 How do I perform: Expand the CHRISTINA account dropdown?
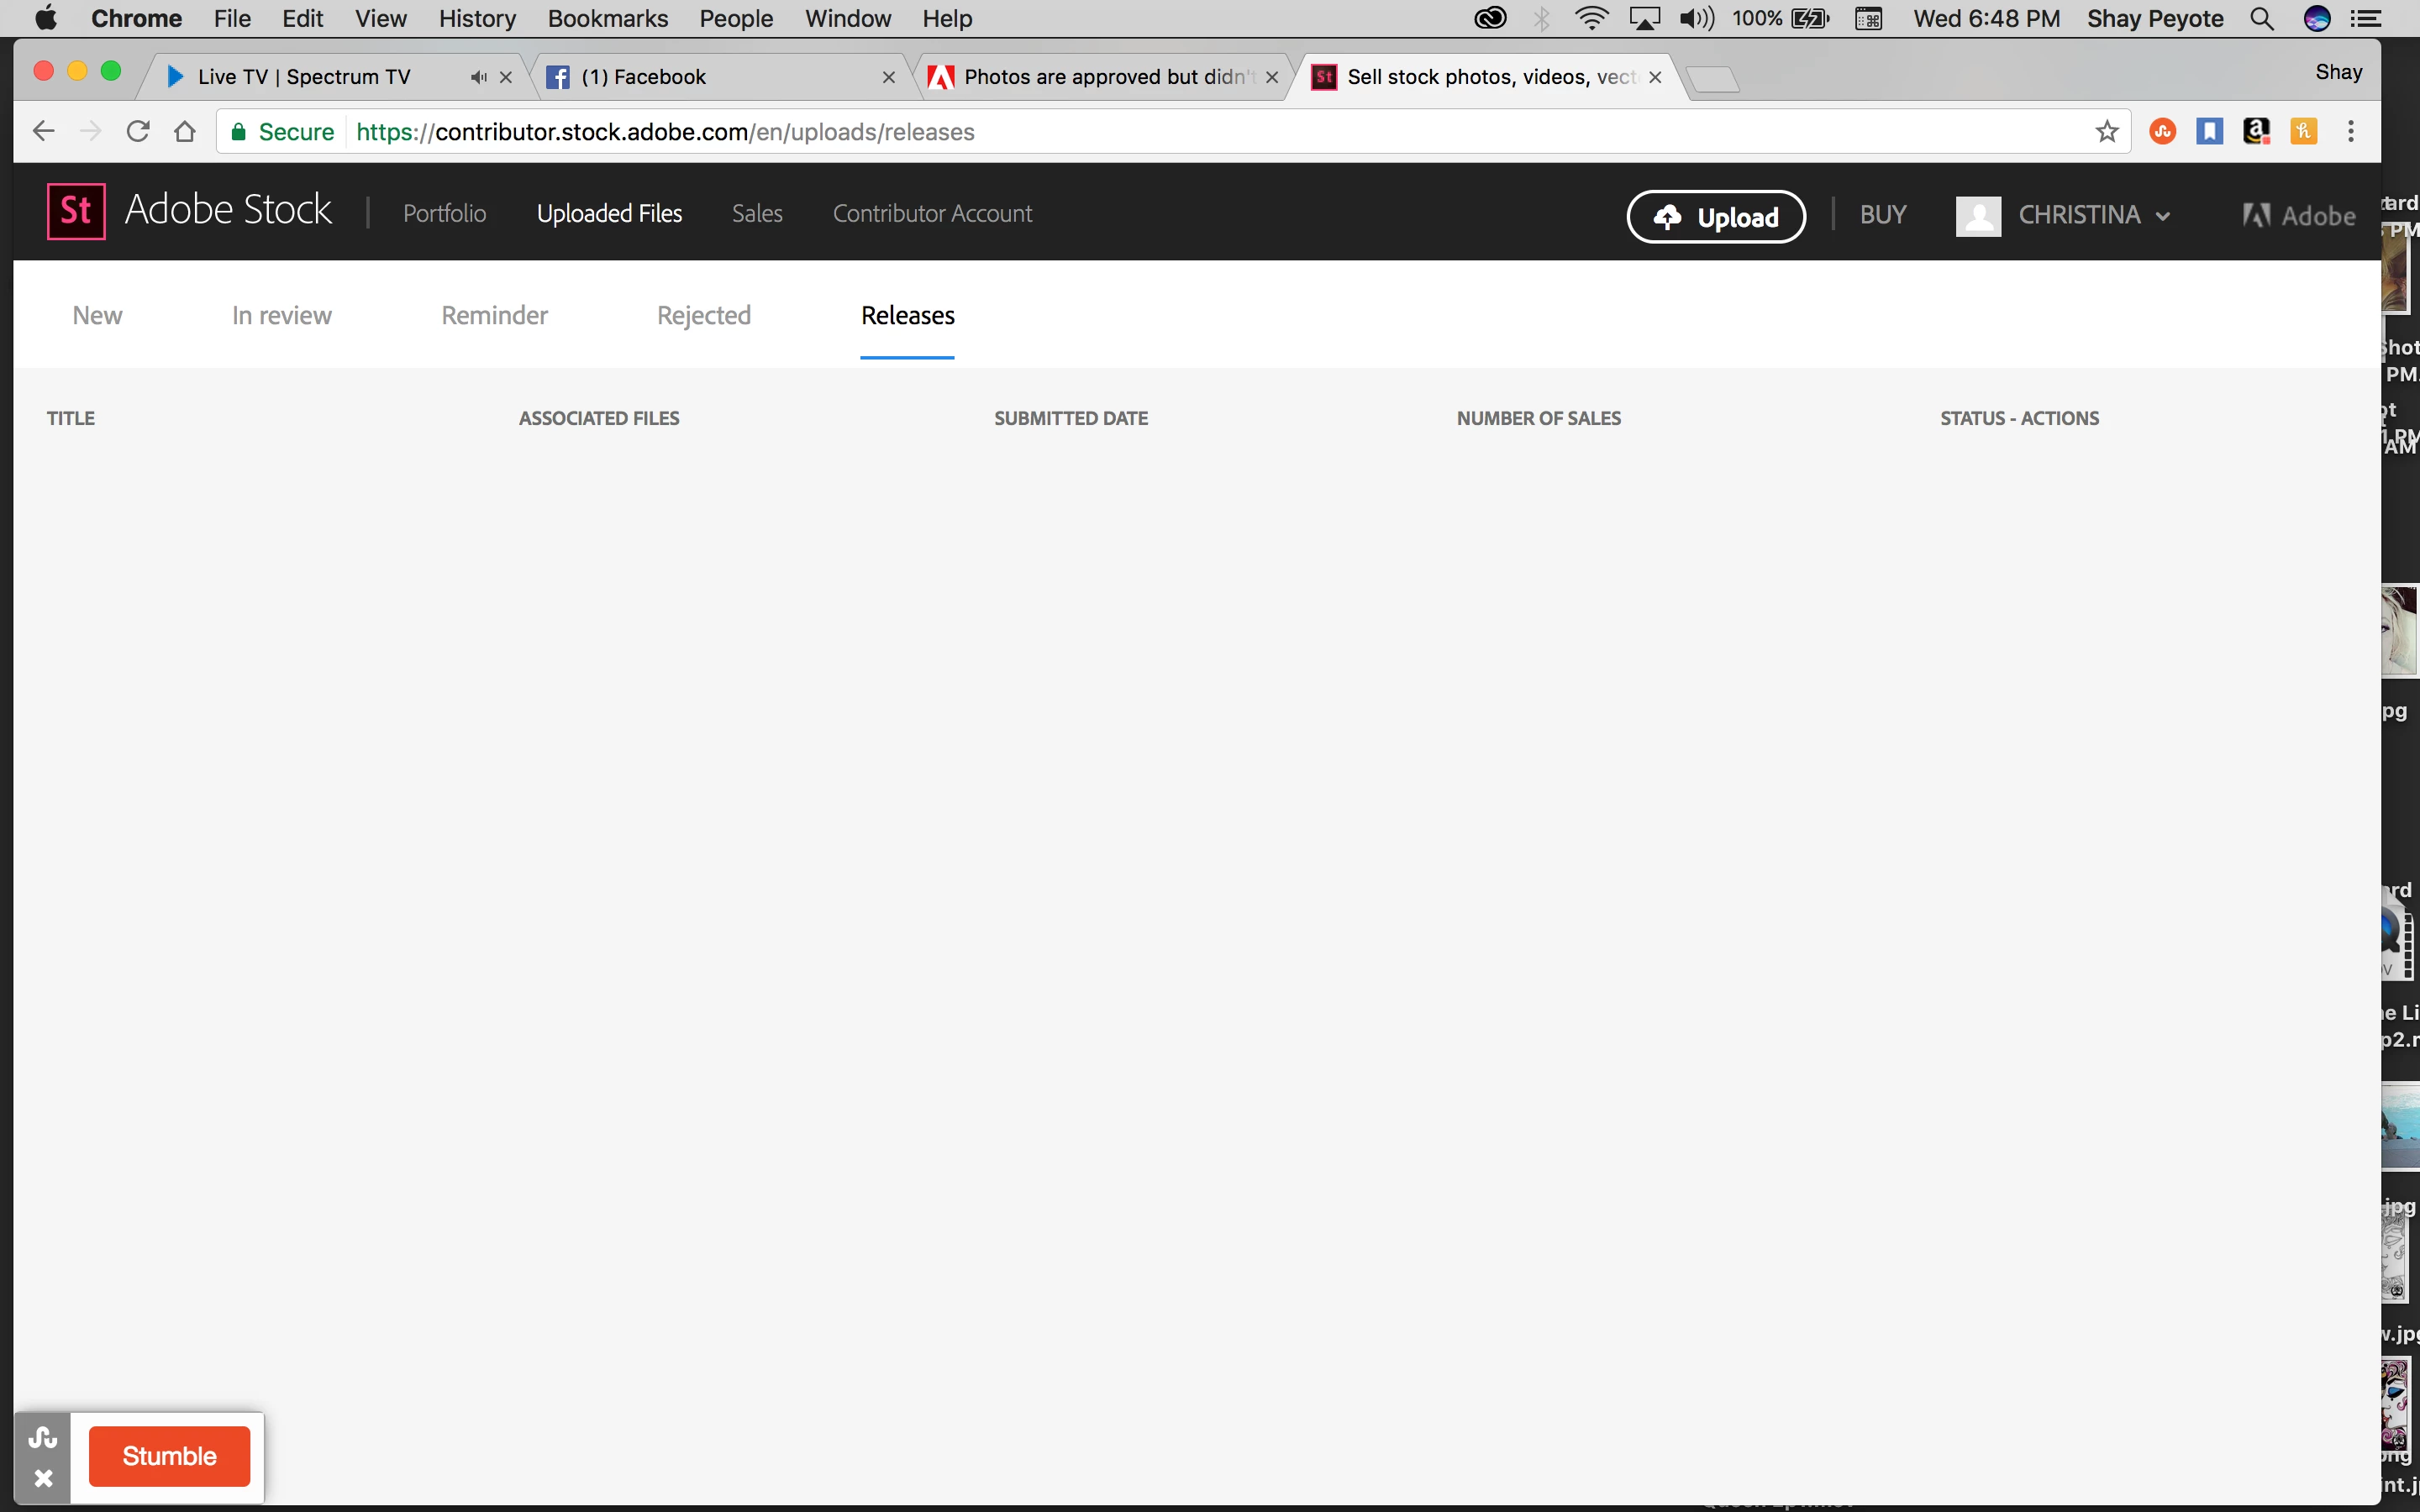coord(2090,215)
